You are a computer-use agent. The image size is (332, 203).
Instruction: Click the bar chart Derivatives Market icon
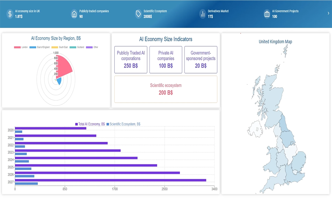(202, 14)
